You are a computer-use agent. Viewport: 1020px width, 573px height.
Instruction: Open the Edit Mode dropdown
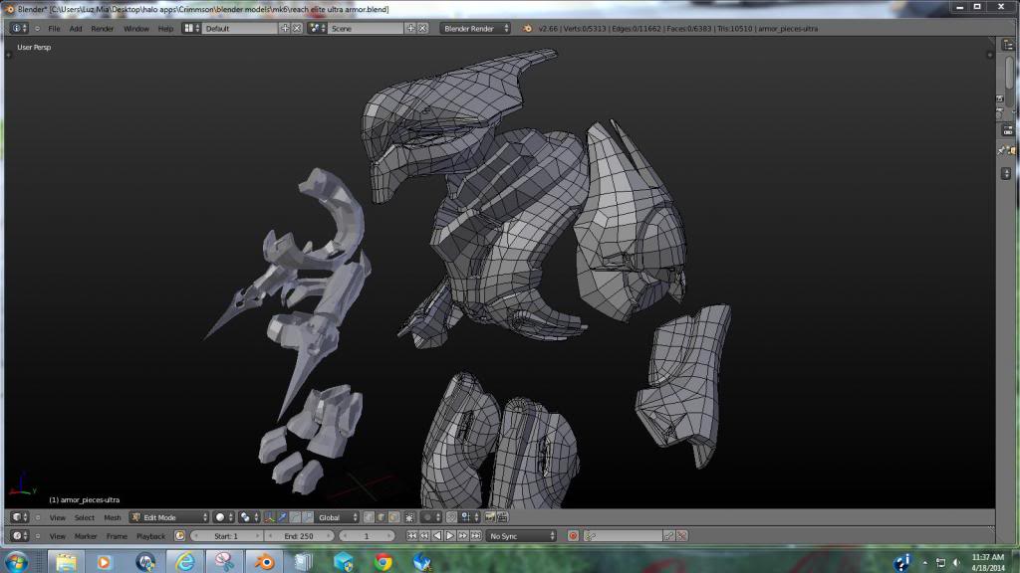pyautogui.click(x=169, y=517)
